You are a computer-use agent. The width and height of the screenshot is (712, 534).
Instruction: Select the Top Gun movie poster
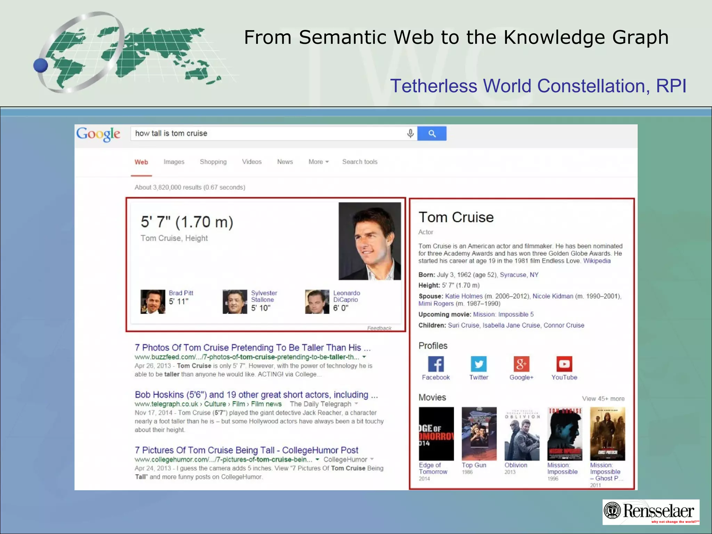pyautogui.click(x=479, y=434)
